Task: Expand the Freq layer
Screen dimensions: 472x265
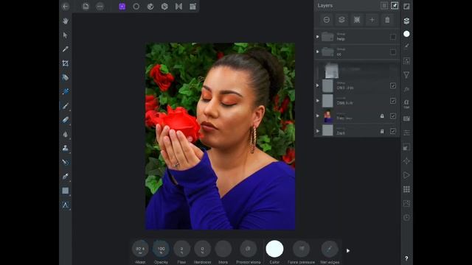Action: click(x=317, y=116)
